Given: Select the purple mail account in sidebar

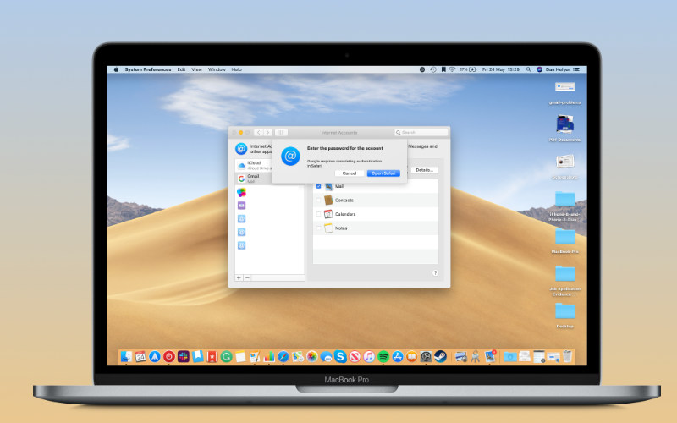Looking at the screenshot, I should [241, 206].
